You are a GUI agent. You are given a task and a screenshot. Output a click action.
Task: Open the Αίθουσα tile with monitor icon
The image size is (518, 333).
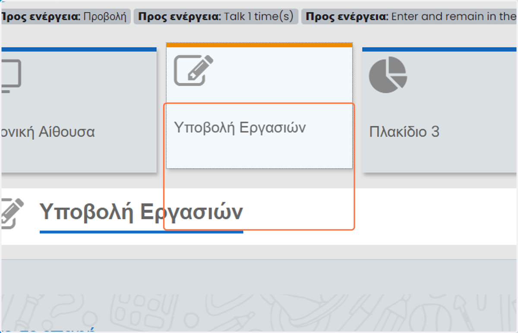79,110
